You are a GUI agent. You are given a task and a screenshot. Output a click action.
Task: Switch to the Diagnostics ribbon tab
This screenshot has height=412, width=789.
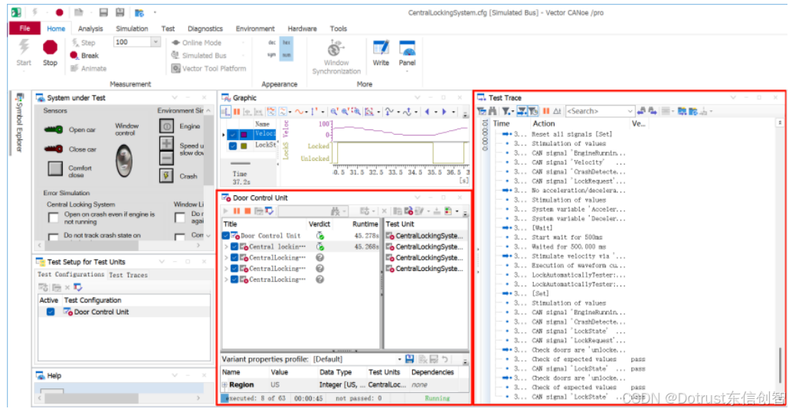click(x=205, y=28)
